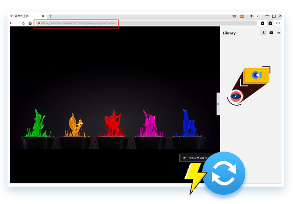Image resolution: width=293 pixels, height=204 pixels.
Task: Switch to dark theme moon icon
Action: [258, 16]
